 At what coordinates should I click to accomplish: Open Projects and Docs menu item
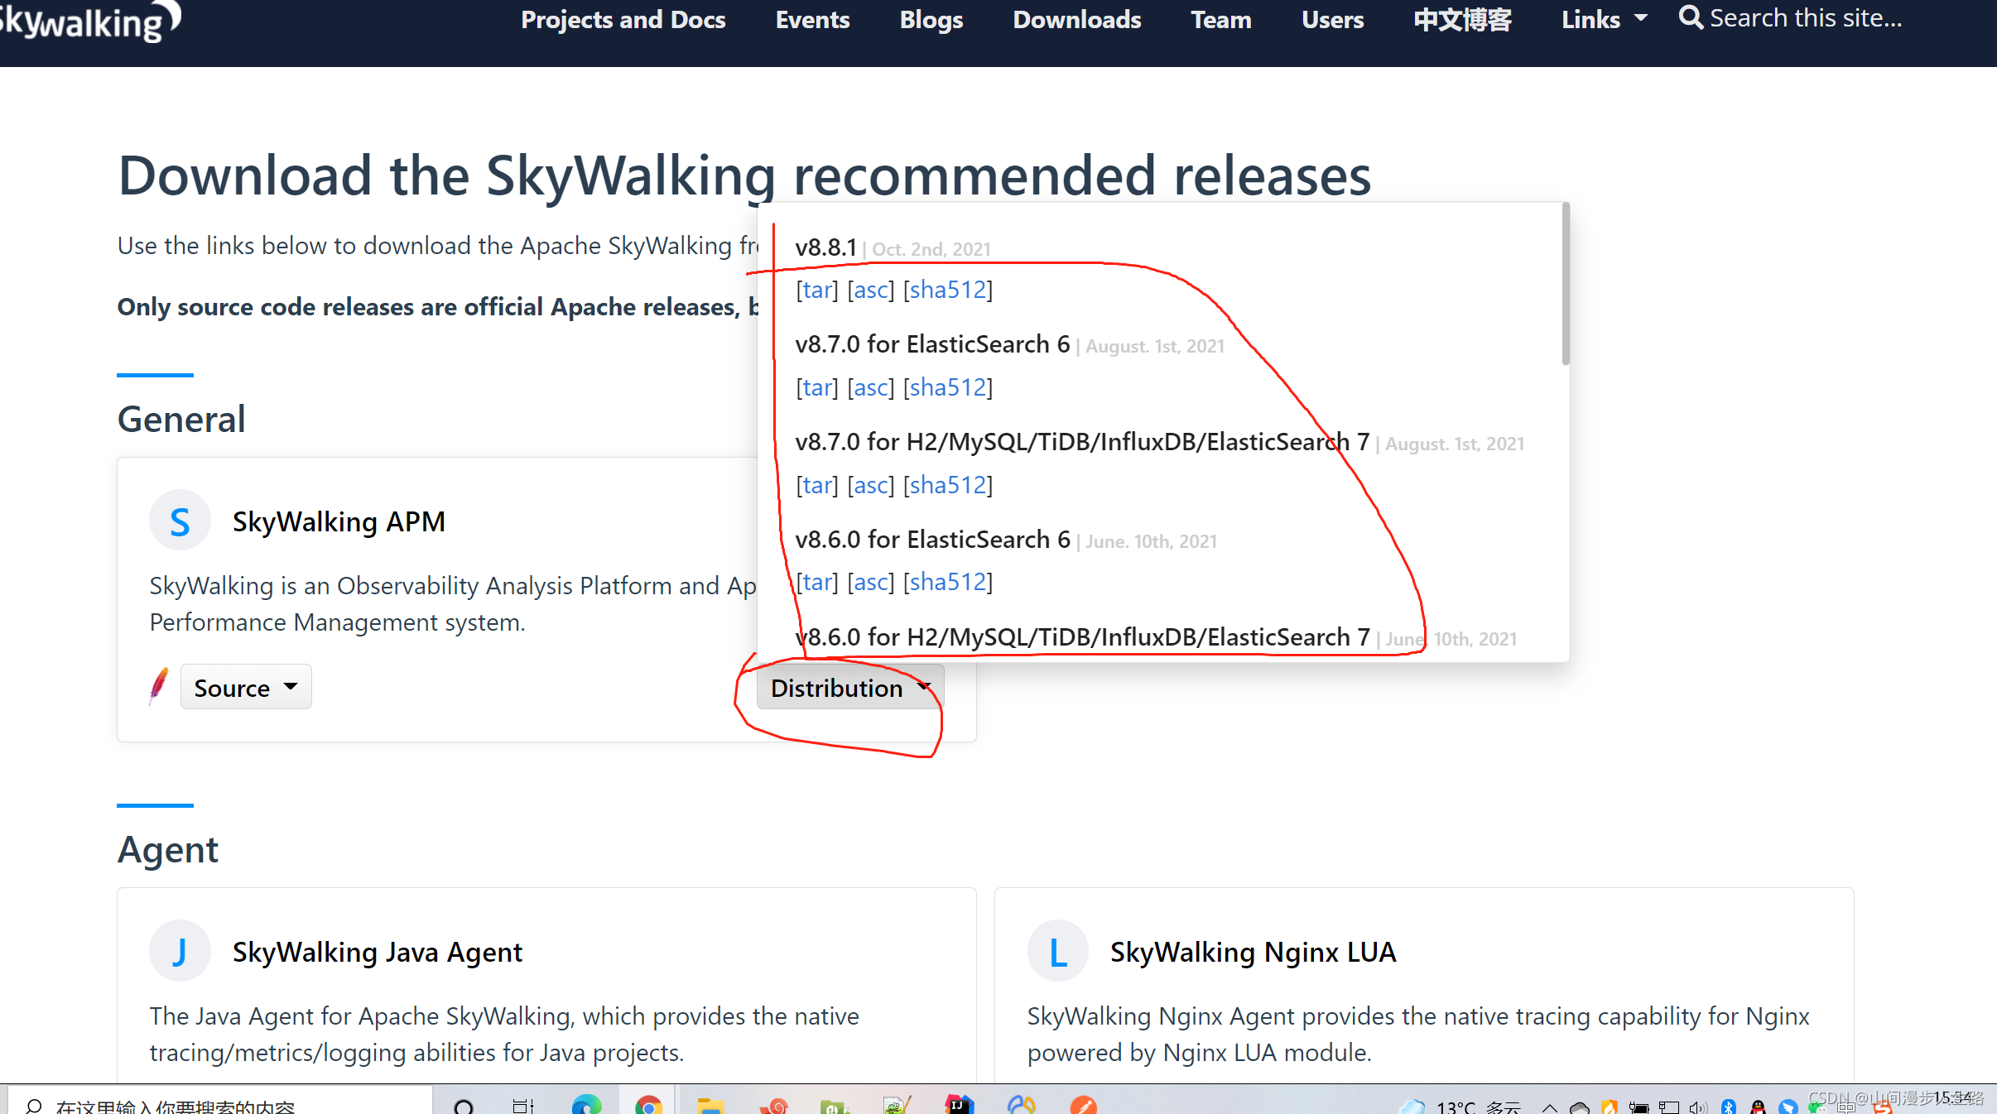pyautogui.click(x=623, y=19)
